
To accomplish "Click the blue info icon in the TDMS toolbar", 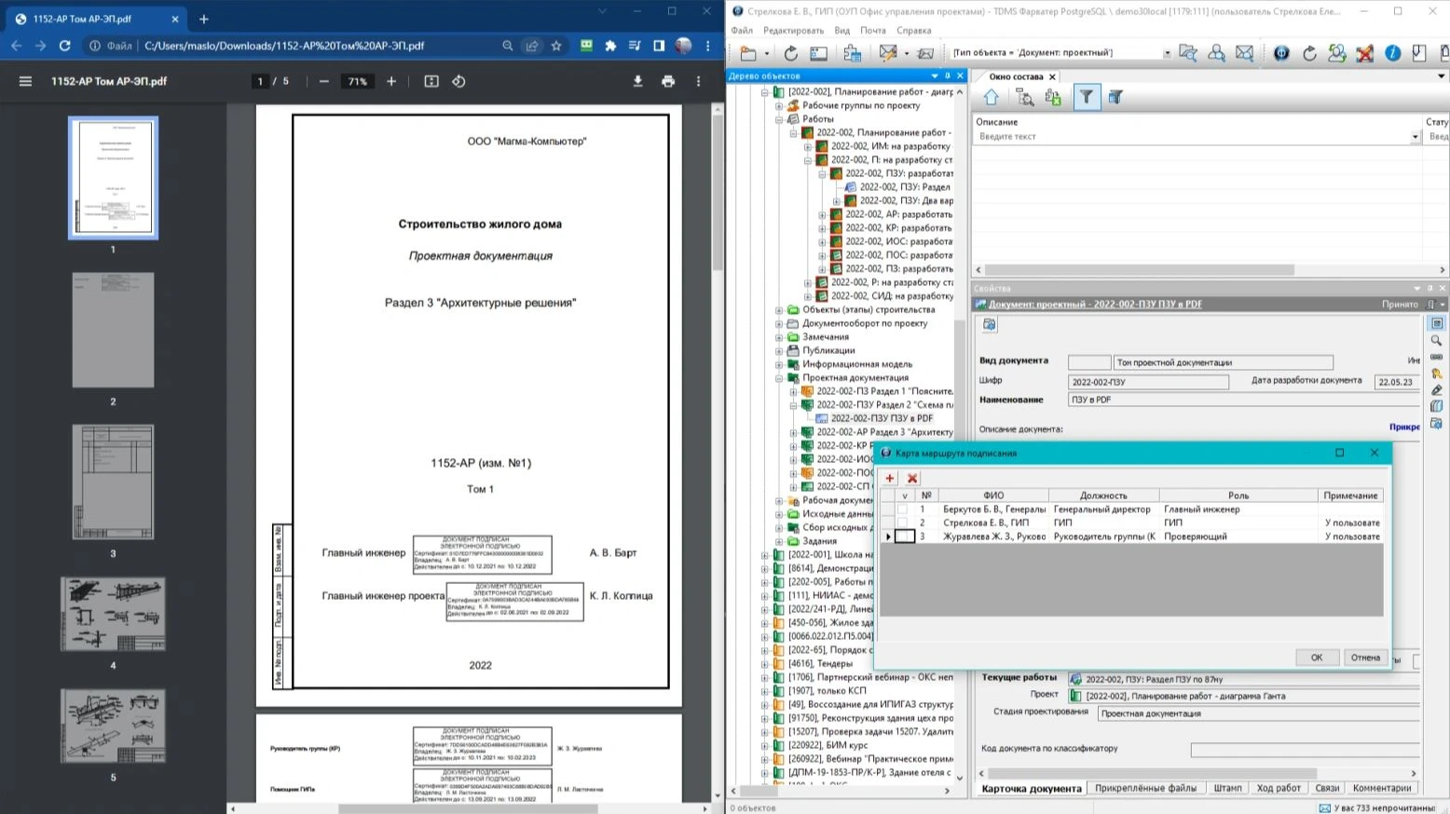I will click(1392, 53).
